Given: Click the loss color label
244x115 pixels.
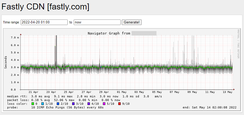Looking at the screenshot, I should [x=17, y=104].
